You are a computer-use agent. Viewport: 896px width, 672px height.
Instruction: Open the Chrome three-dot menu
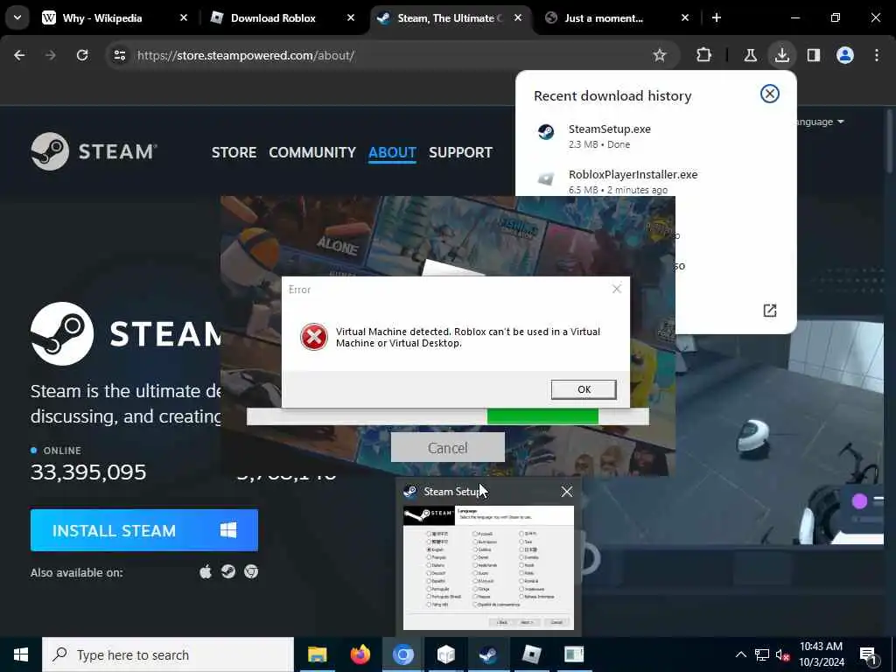tap(877, 55)
